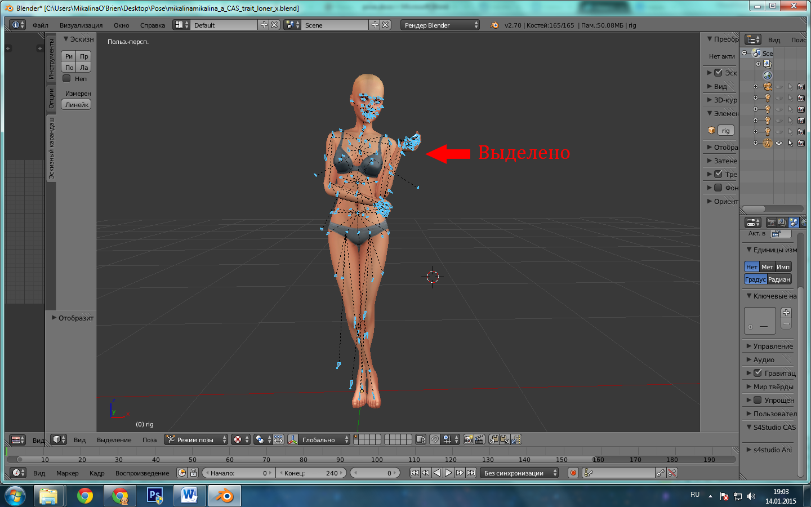
Task: Uncheck the Эск grease pencil checkbox
Action: [718, 72]
